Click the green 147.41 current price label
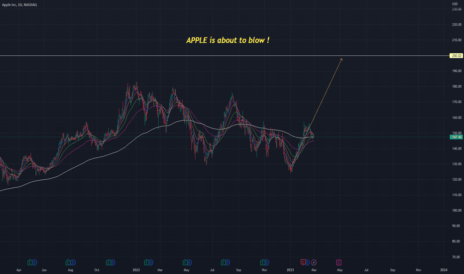 pyautogui.click(x=456, y=137)
